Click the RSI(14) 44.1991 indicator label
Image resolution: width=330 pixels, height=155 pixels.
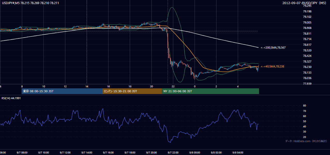[x=11, y=98]
